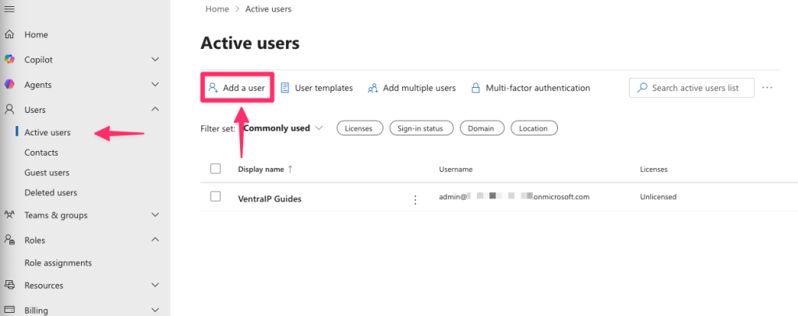The height and width of the screenshot is (316, 798).
Task: Click the Home house icon in sidebar
Action: [x=9, y=34]
